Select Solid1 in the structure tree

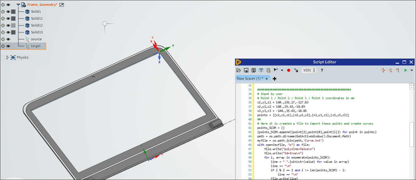36,12
